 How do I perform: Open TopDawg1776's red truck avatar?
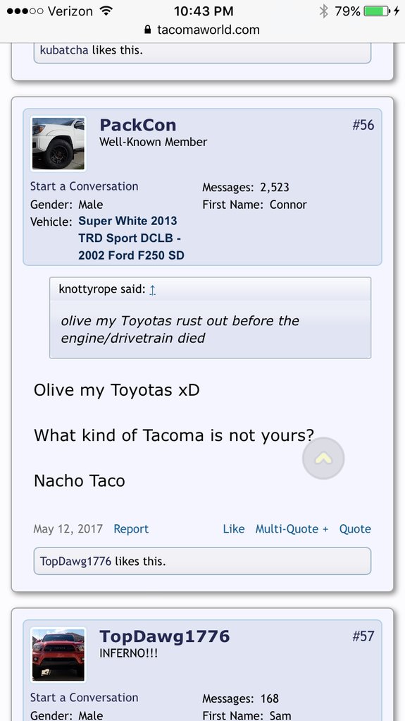pos(58,655)
